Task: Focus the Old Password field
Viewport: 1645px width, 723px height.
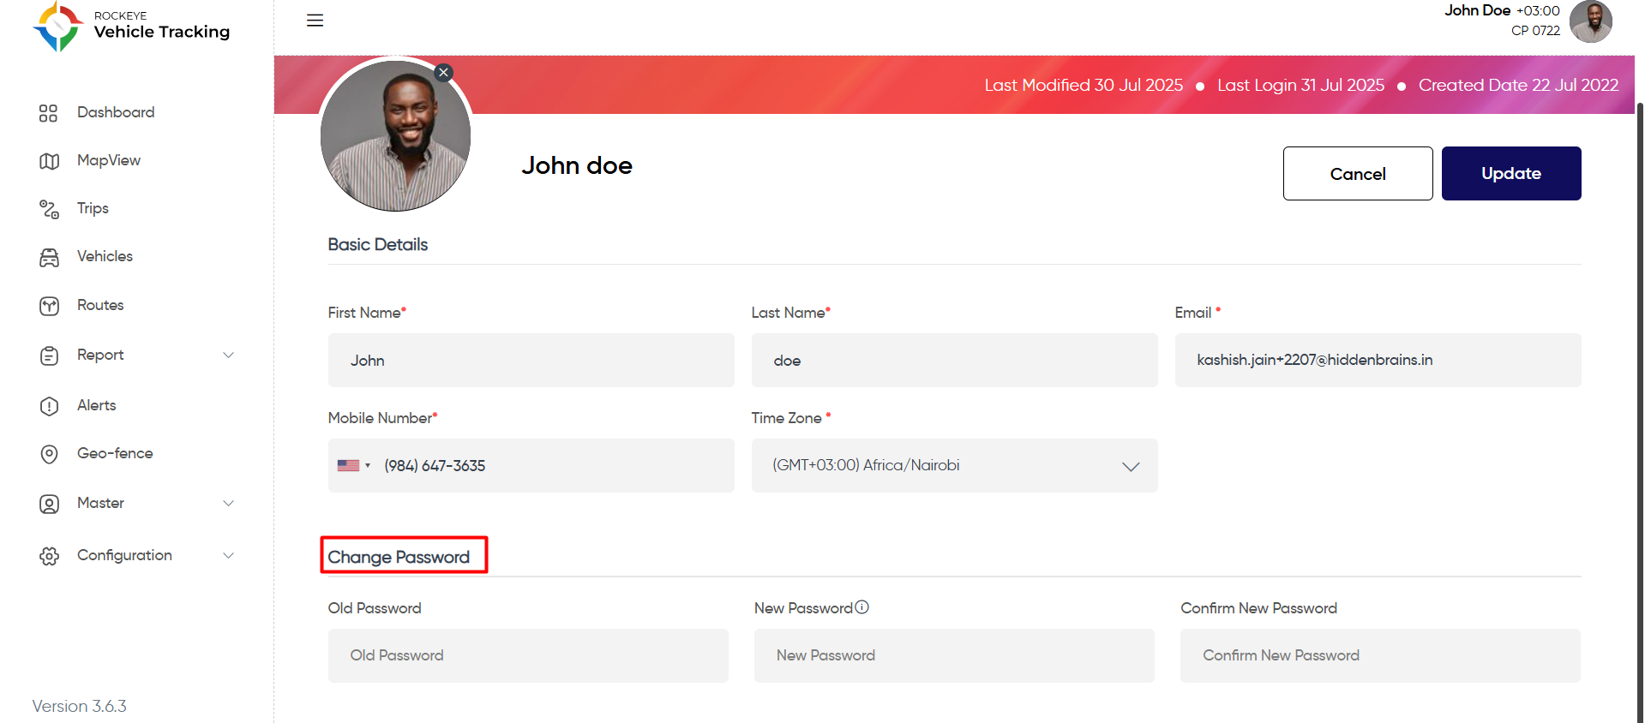Action: click(528, 655)
